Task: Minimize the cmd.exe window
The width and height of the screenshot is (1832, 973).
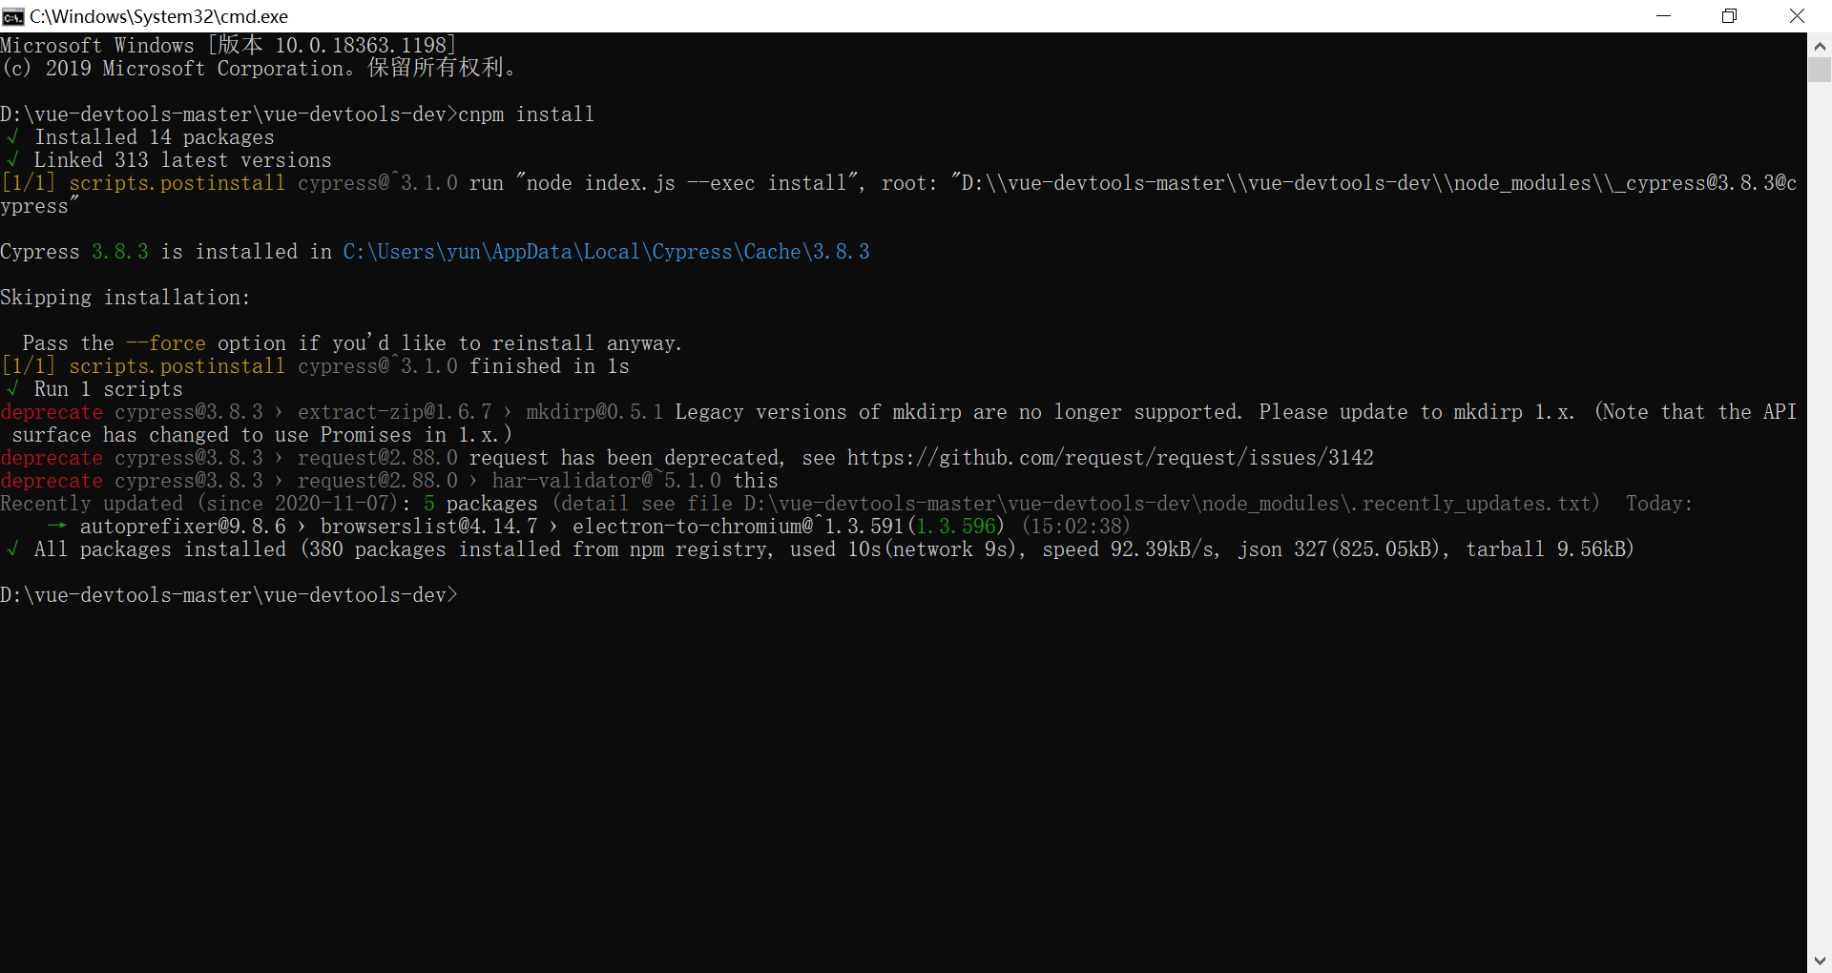Action: (1663, 16)
